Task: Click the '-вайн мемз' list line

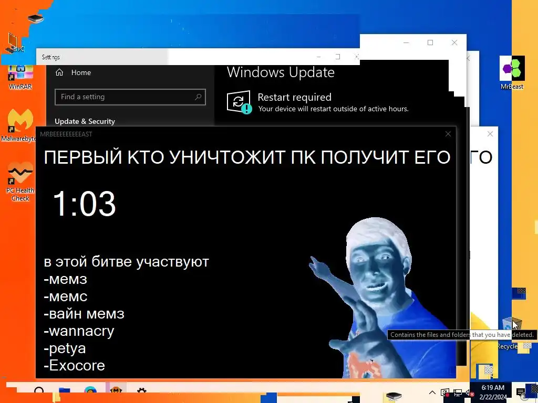Action: [x=84, y=314]
